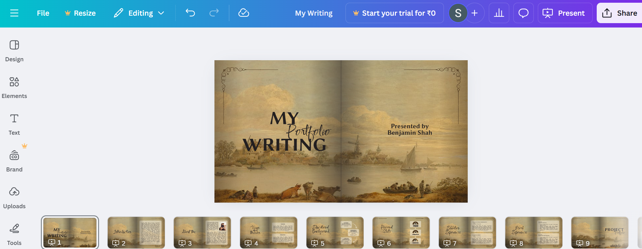
Task: Open the Tools side panel
Action: tap(14, 234)
